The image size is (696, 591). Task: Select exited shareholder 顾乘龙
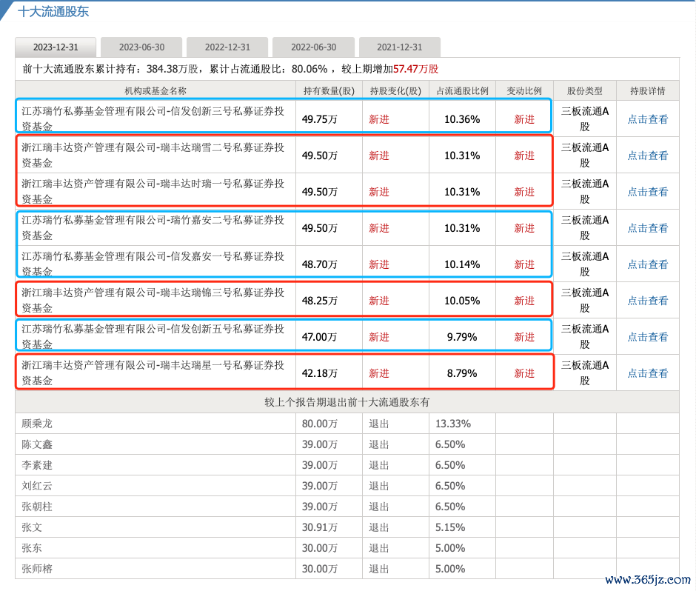point(37,424)
